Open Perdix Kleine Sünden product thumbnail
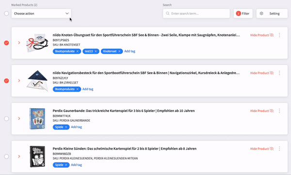 [37, 156]
